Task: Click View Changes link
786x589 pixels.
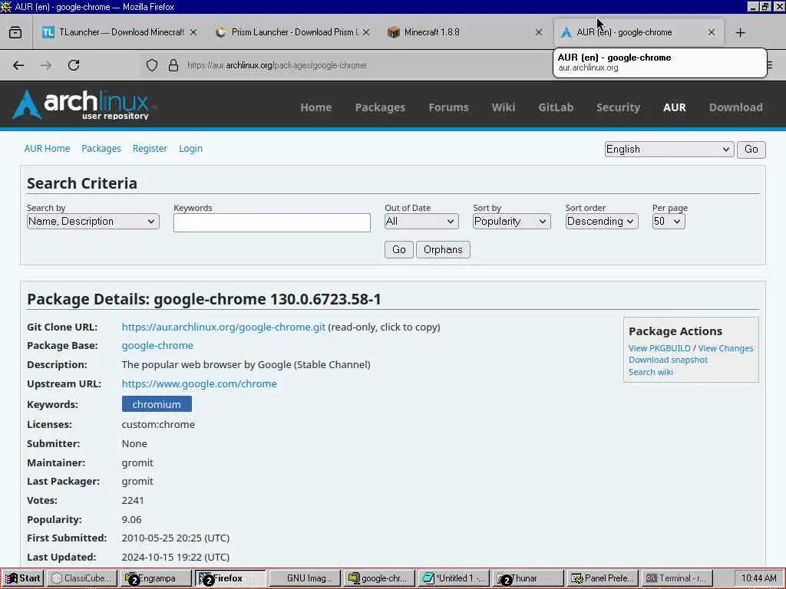Action: (725, 348)
